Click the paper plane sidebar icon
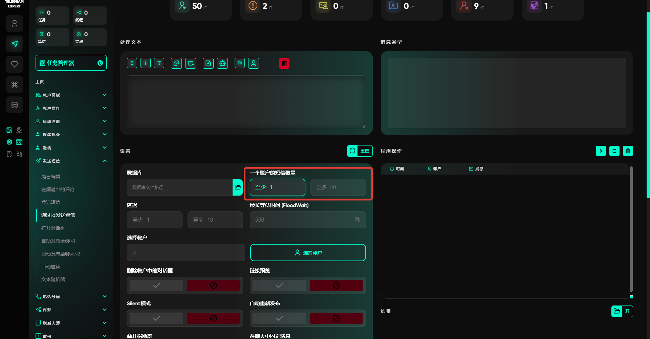 (x=15, y=44)
